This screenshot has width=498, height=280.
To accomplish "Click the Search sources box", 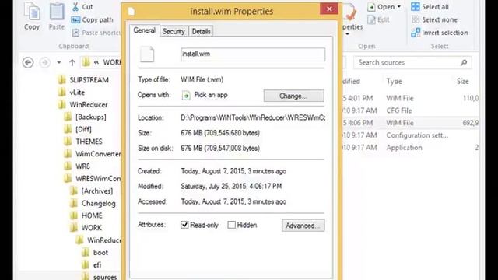I will click(x=412, y=62).
